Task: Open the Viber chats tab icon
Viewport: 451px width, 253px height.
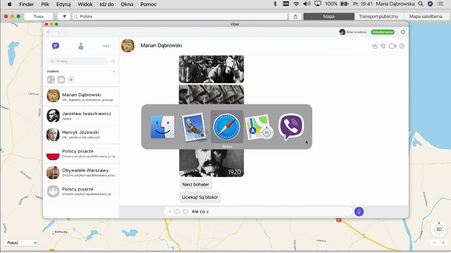Action: point(55,46)
